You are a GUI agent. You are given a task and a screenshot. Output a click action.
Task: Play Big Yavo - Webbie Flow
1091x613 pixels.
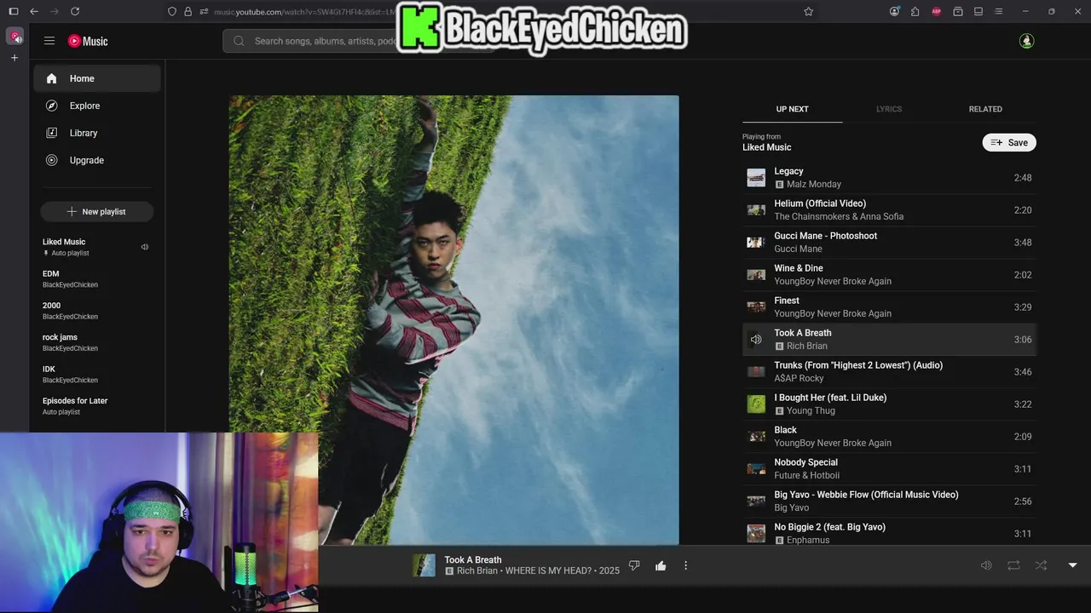pyautogui.click(x=889, y=501)
